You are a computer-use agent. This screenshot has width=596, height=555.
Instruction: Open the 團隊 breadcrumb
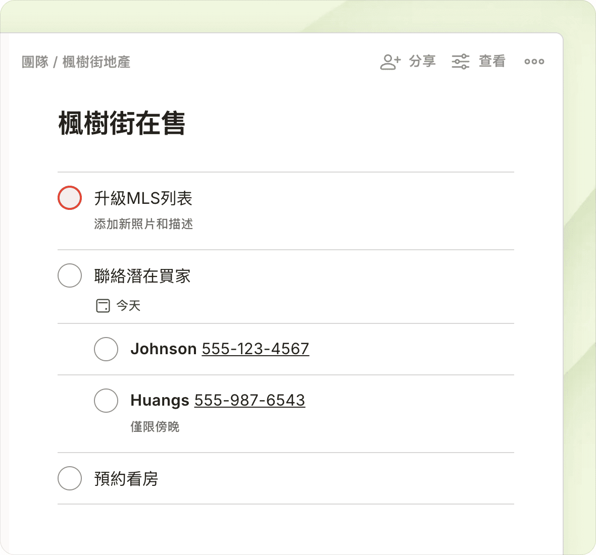[35, 62]
